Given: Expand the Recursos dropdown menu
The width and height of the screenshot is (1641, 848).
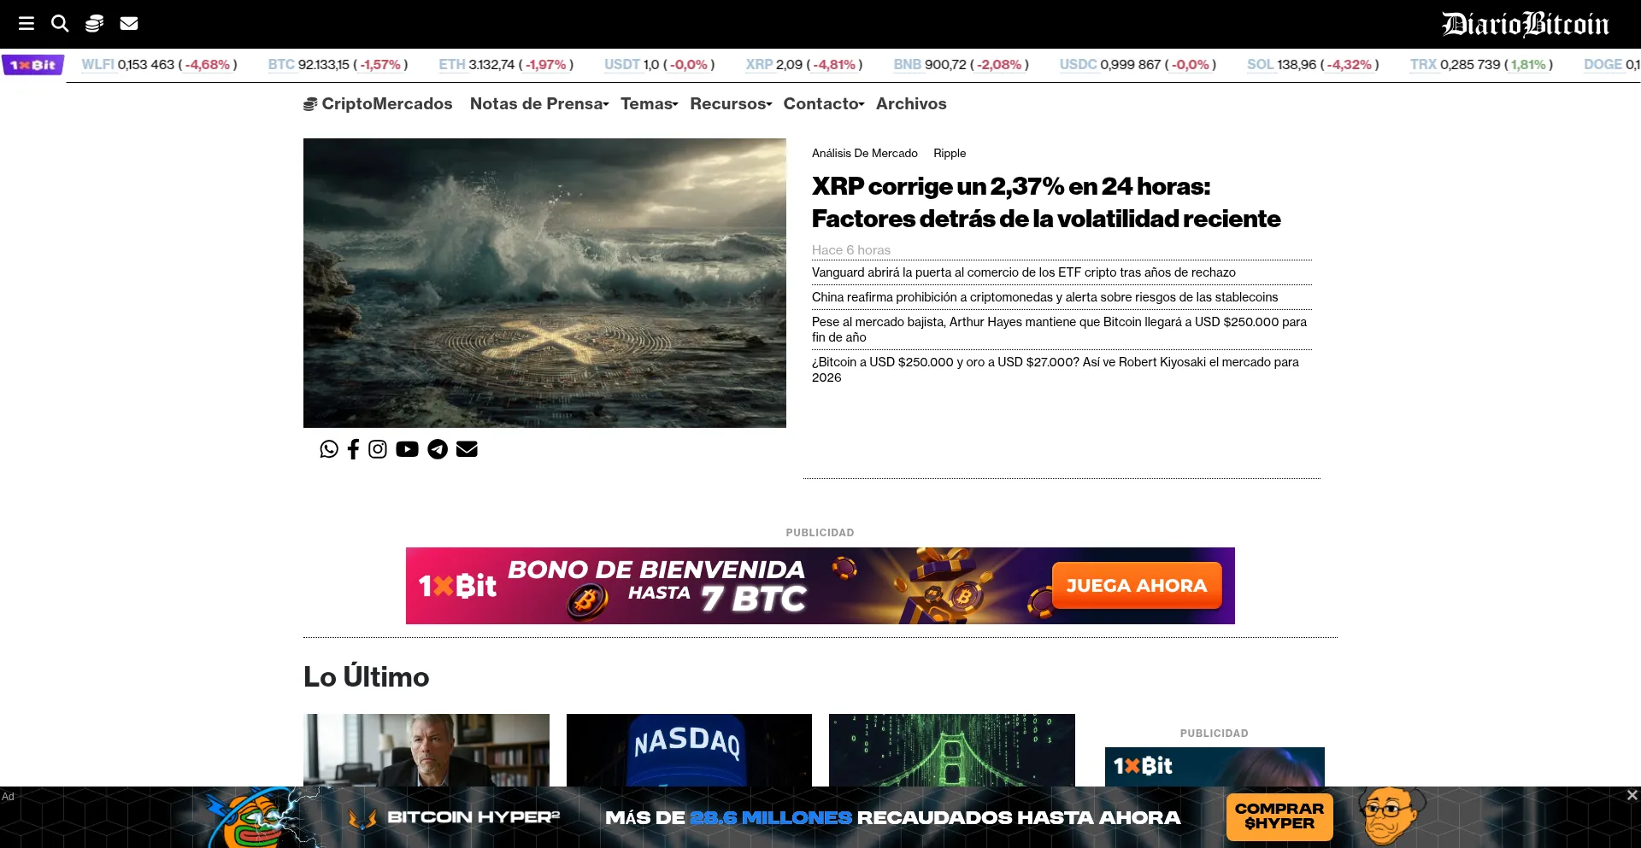Looking at the screenshot, I should (731, 103).
